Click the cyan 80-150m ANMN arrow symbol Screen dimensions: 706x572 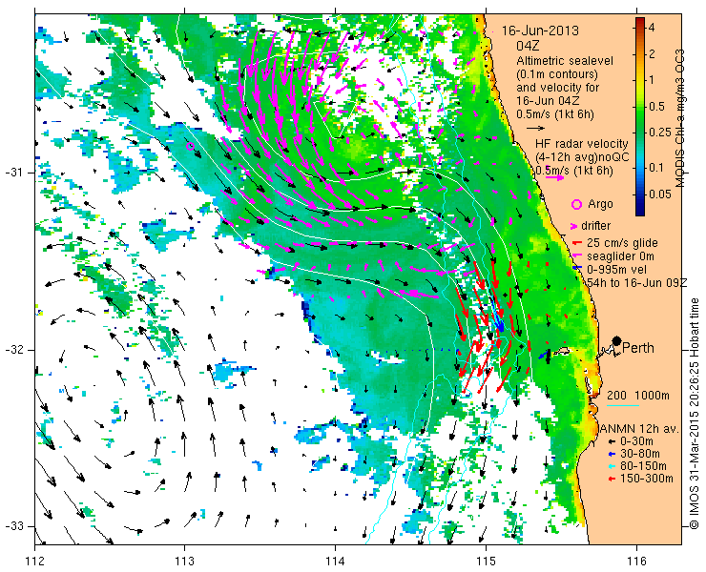(x=612, y=466)
